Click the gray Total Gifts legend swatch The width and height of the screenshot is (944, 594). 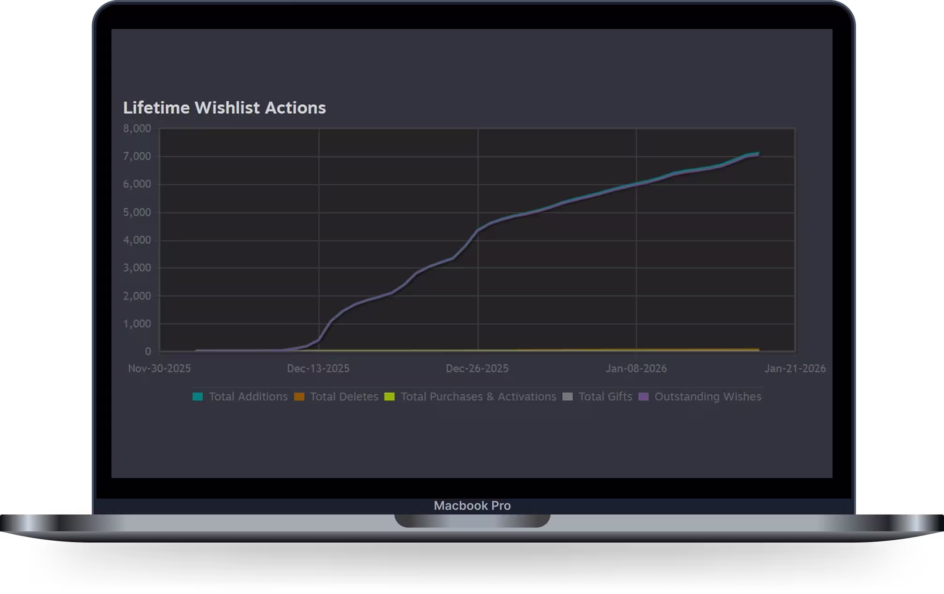pos(568,397)
